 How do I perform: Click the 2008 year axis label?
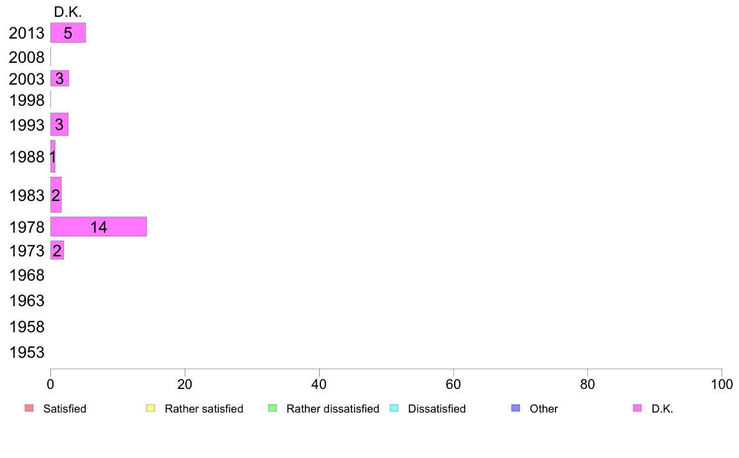coord(26,57)
